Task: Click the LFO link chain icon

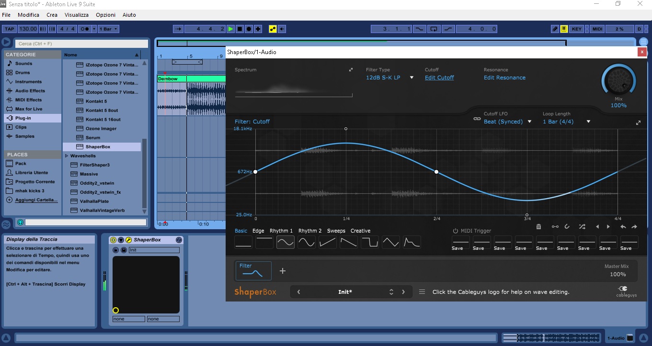Action: (477, 119)
